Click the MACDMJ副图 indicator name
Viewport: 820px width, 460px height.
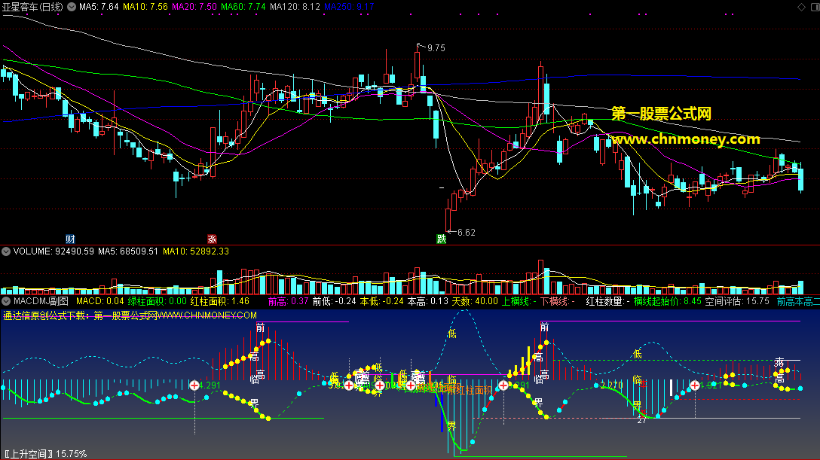41,301
